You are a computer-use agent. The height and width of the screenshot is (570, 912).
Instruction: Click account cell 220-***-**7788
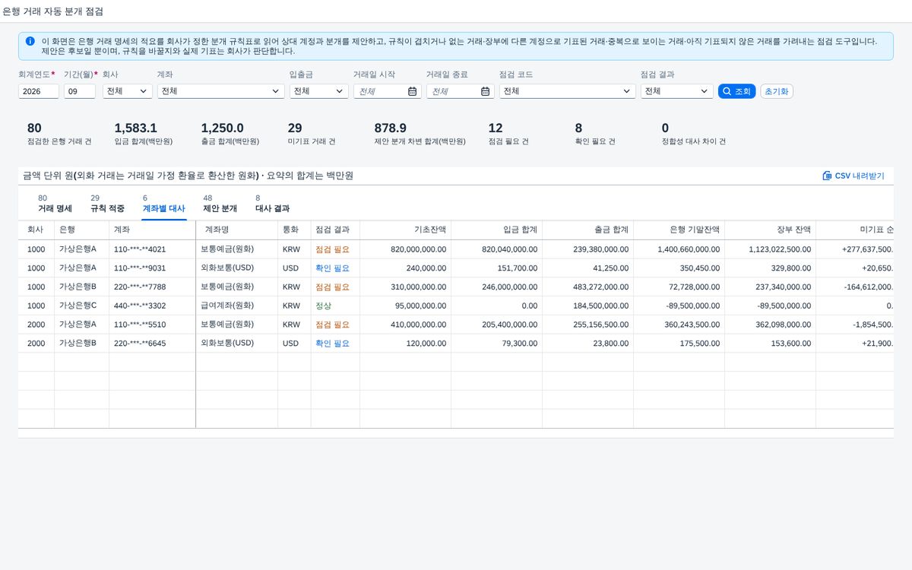coord(152,287)
